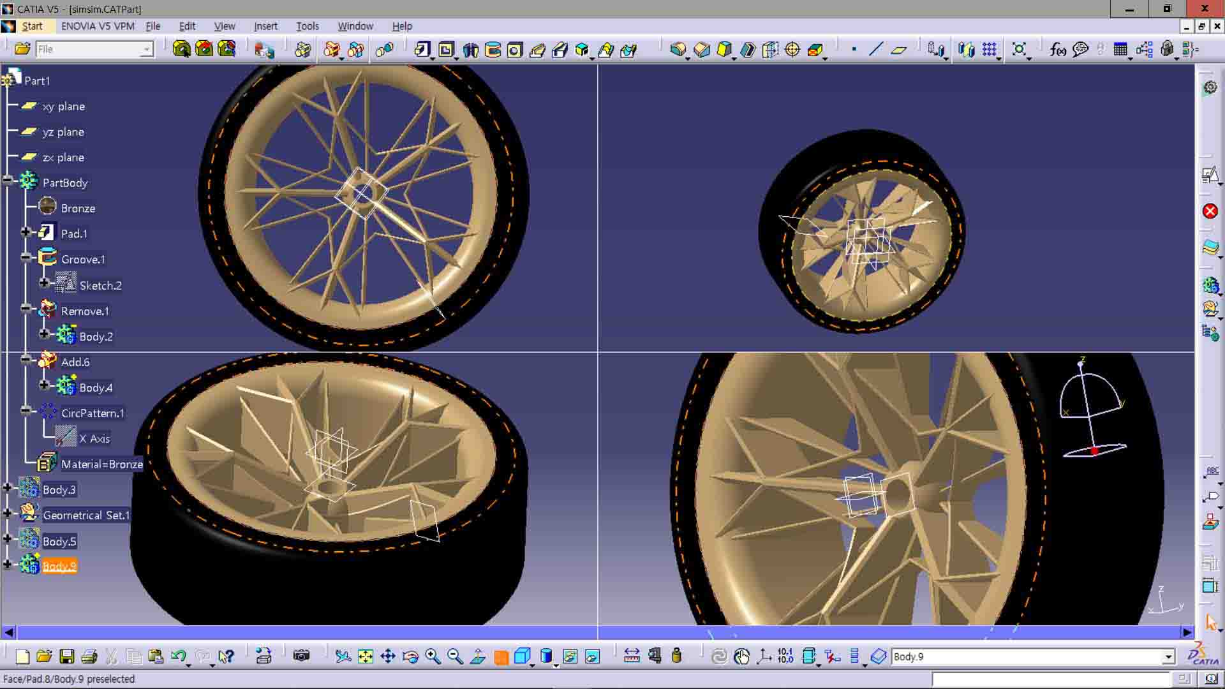Click the Fit All In view icon

pos(366,656)
